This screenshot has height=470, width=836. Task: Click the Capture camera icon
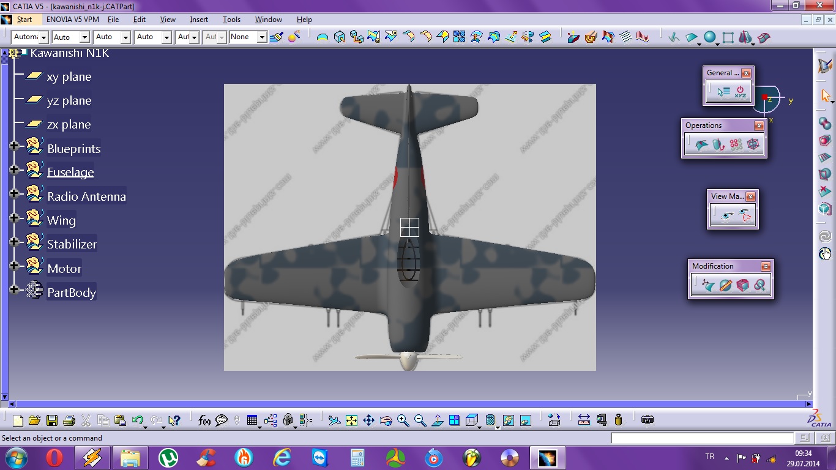[x=648, y=420]
